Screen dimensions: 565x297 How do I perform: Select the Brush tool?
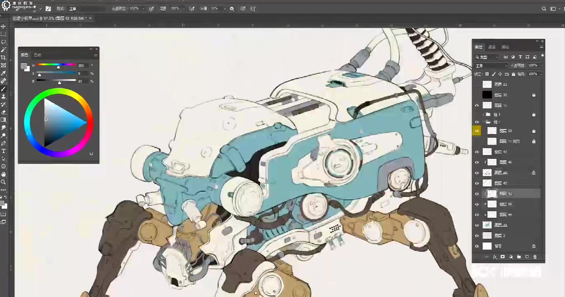(x=3, y=89)
